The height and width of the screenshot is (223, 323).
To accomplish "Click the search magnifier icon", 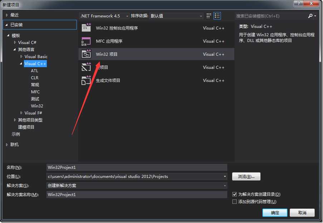I will (310, 16).
